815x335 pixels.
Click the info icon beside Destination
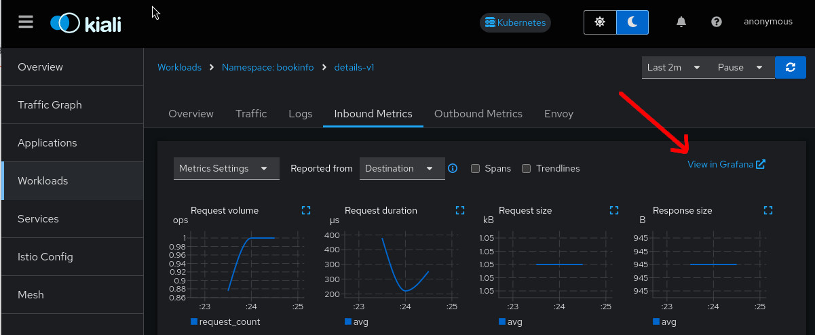click(x=453, y=168)
